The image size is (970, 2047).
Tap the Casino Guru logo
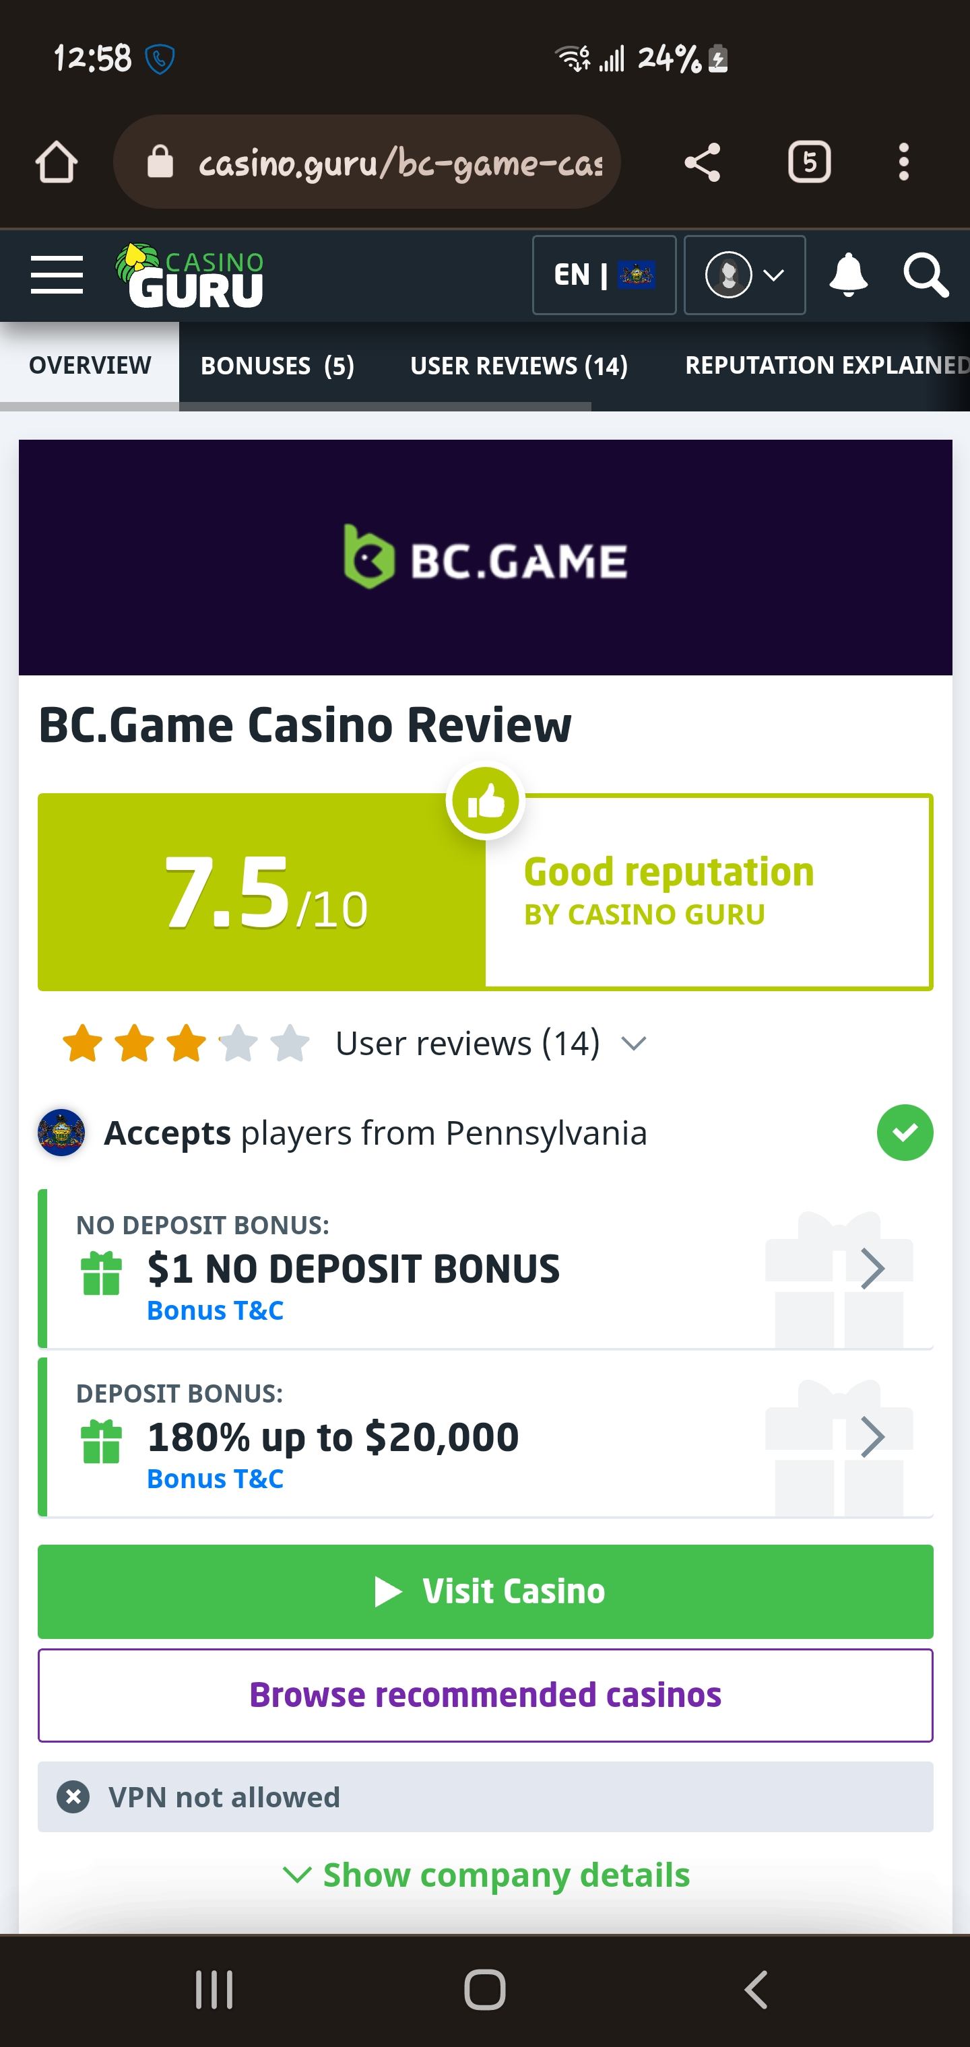pyautogui.click(x=191, y=275)
